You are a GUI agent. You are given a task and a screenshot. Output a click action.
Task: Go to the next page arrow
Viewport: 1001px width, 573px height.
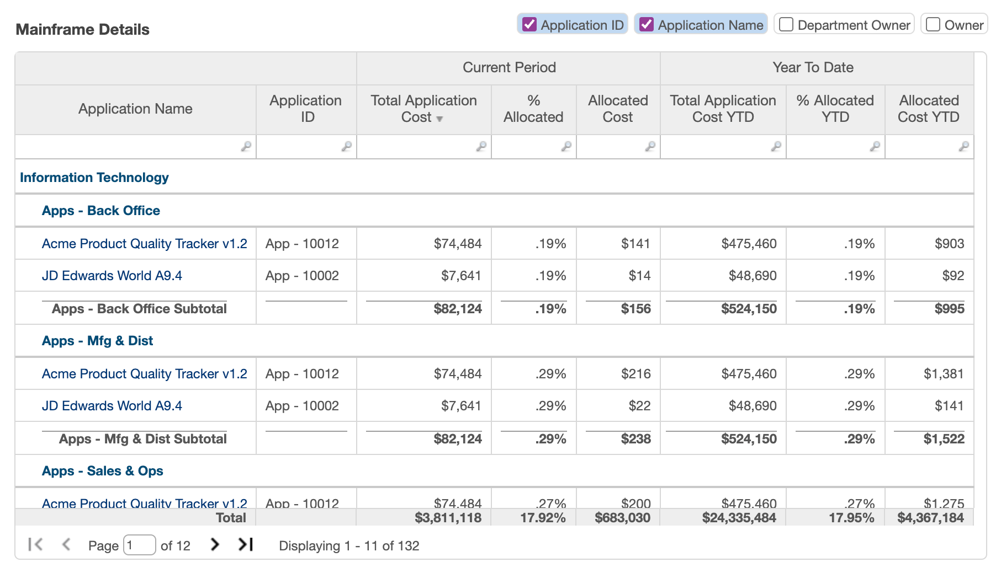point(215,545)
